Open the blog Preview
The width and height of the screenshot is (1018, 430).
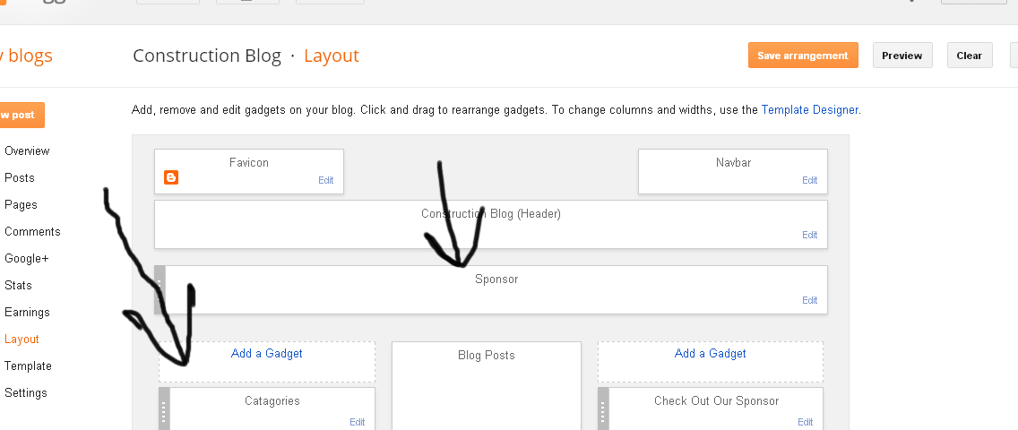tap(902, 56)
